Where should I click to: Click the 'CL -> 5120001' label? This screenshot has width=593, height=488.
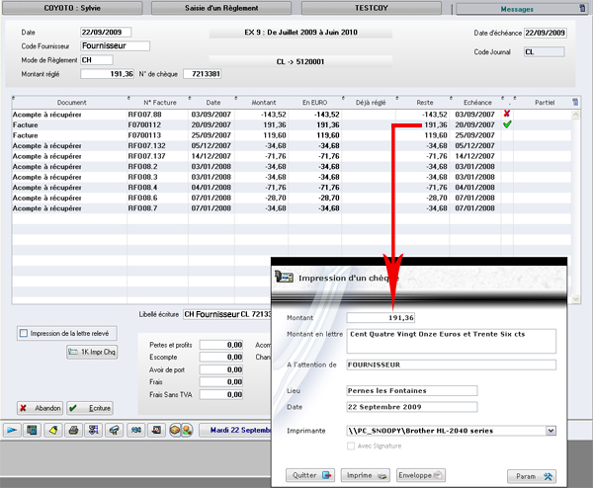pos(300,61)
